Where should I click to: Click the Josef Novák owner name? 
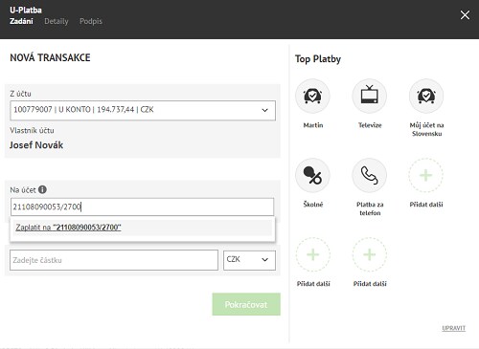[x=36, y=145]
